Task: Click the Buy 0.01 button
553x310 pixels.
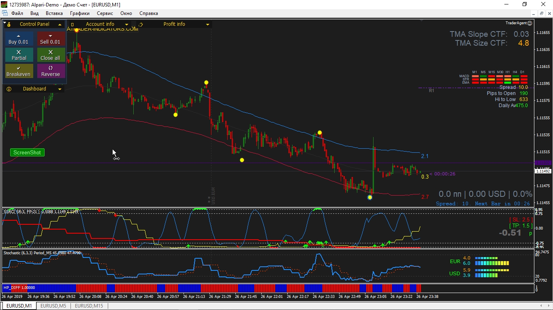Action: click(x=19, y=39)
